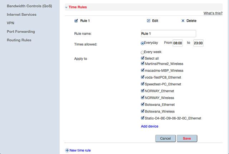Open the VPN sidebar section
Image resolution: width=229 pixels, height=154 pixels.
pyautogui.click(x=10, y=23)
